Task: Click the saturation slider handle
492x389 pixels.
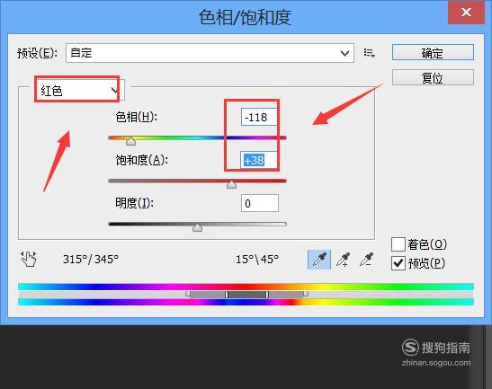Action: (231, 184)
